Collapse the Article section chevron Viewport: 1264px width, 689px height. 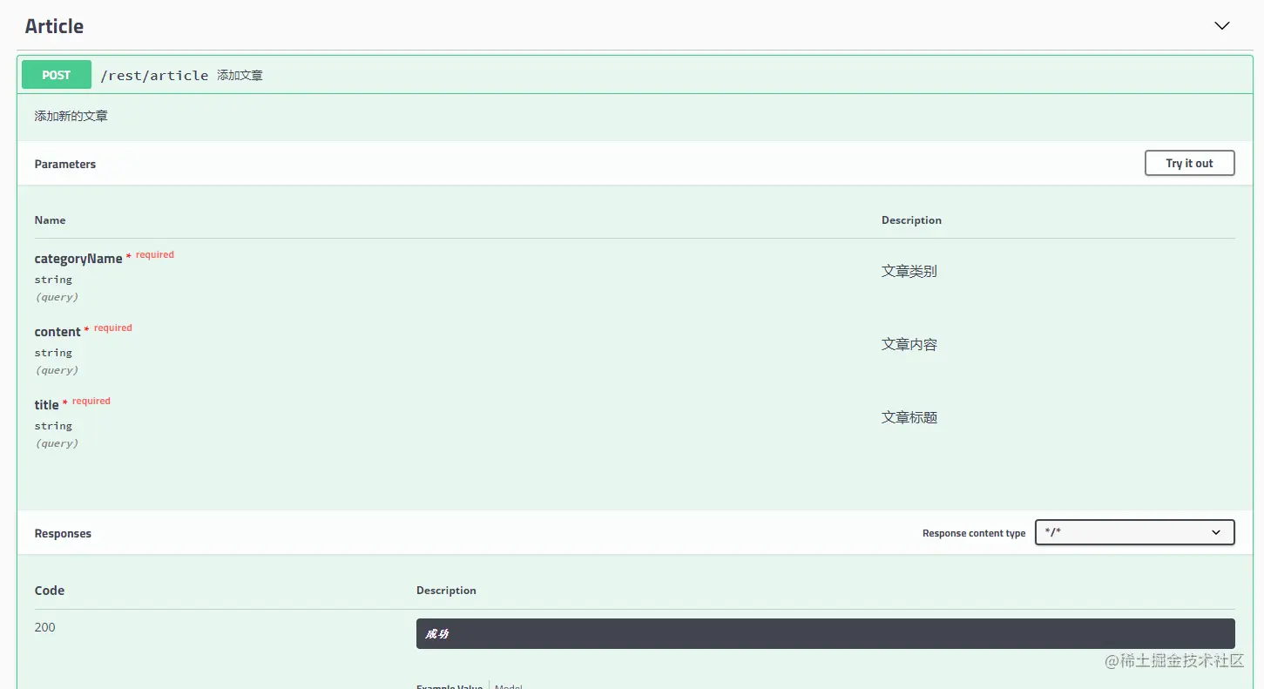pos(1222,26)
